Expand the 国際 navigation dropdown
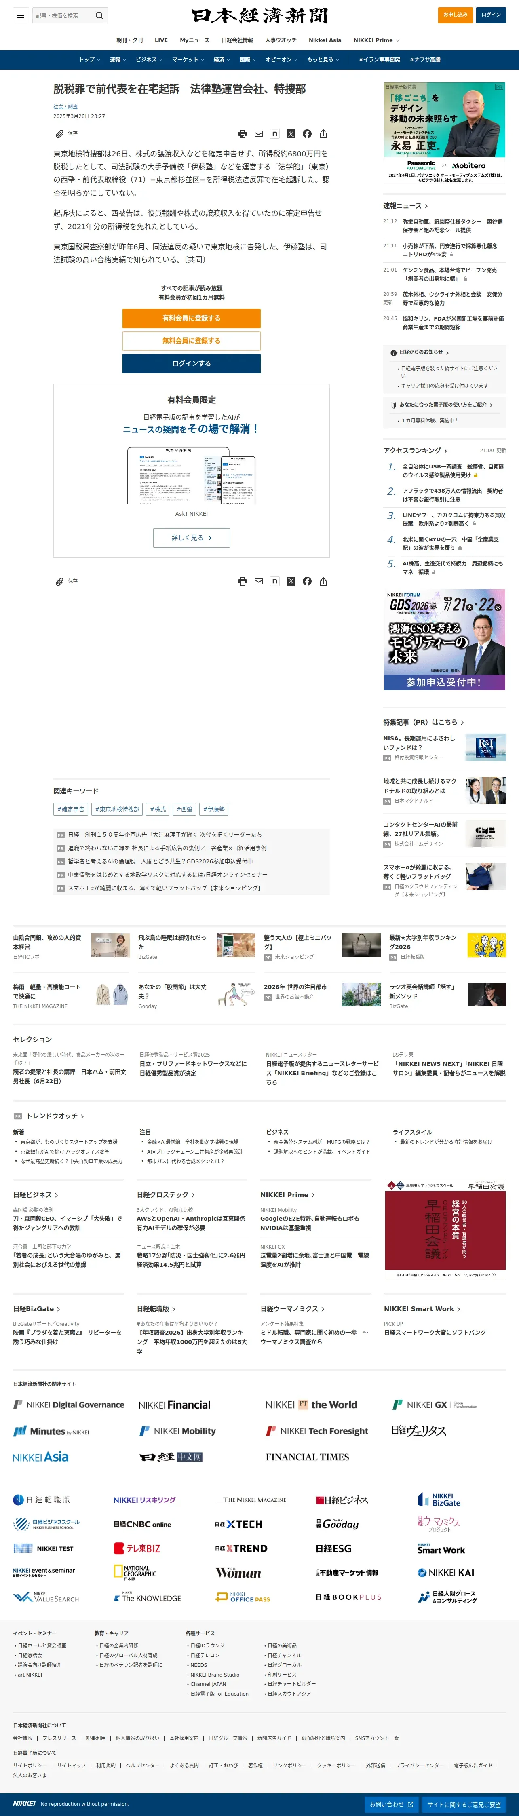The height and width of the screenshot is (1816, 519). (247, 60)
